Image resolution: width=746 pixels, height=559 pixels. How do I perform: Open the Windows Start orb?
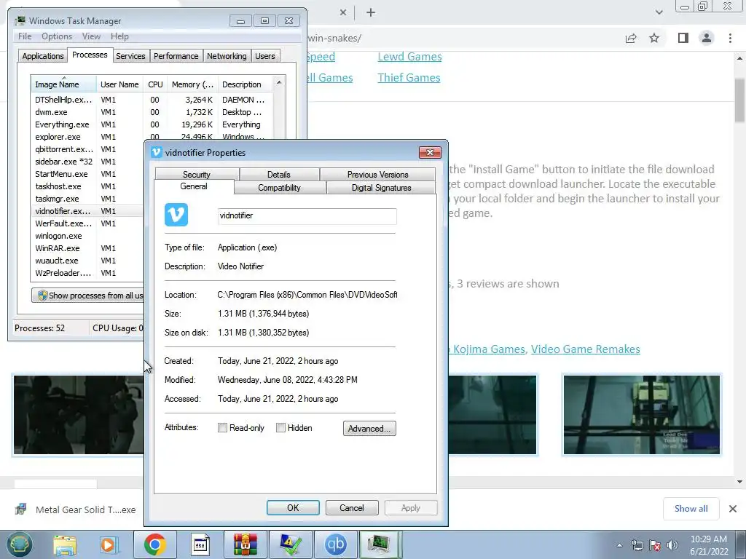(x=18, y=544)
